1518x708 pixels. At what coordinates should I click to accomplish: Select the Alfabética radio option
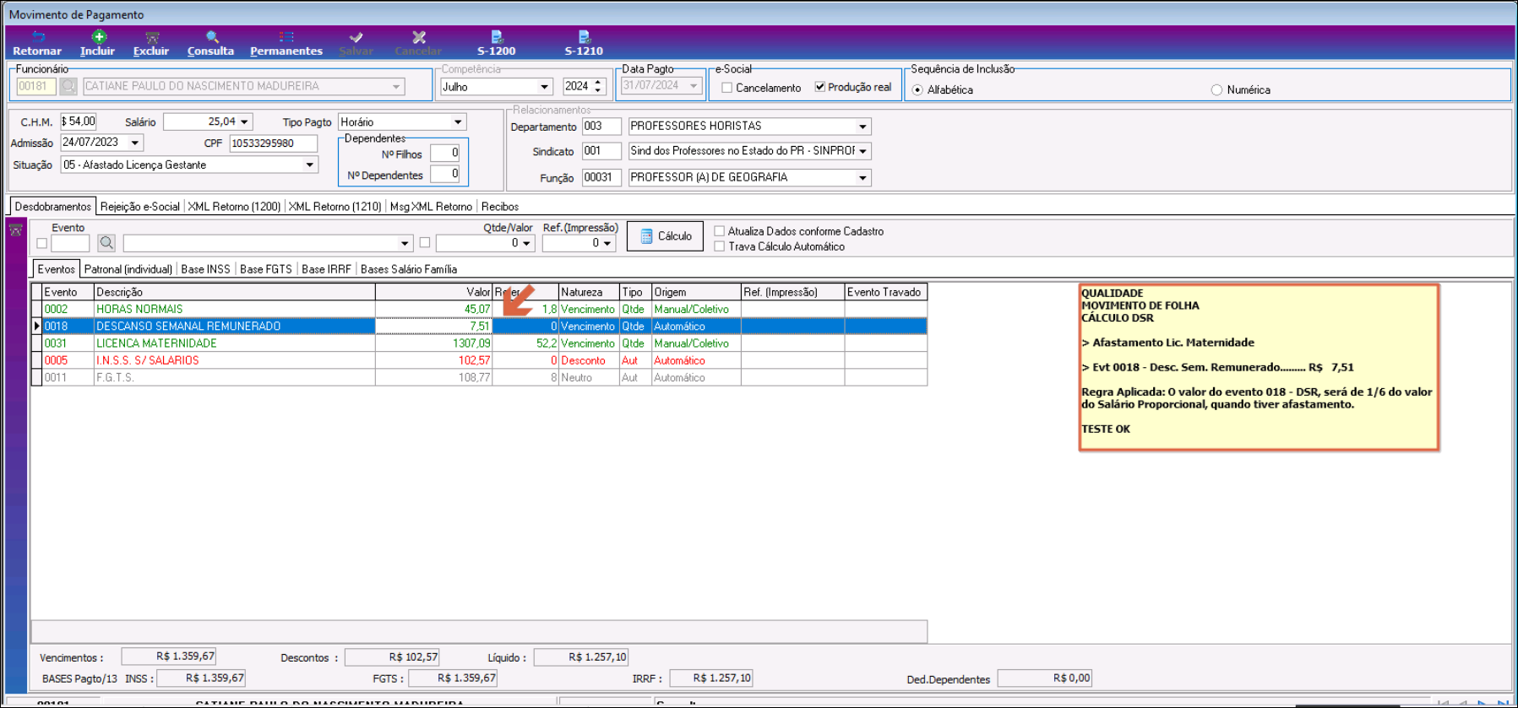(x=917, y=89)
